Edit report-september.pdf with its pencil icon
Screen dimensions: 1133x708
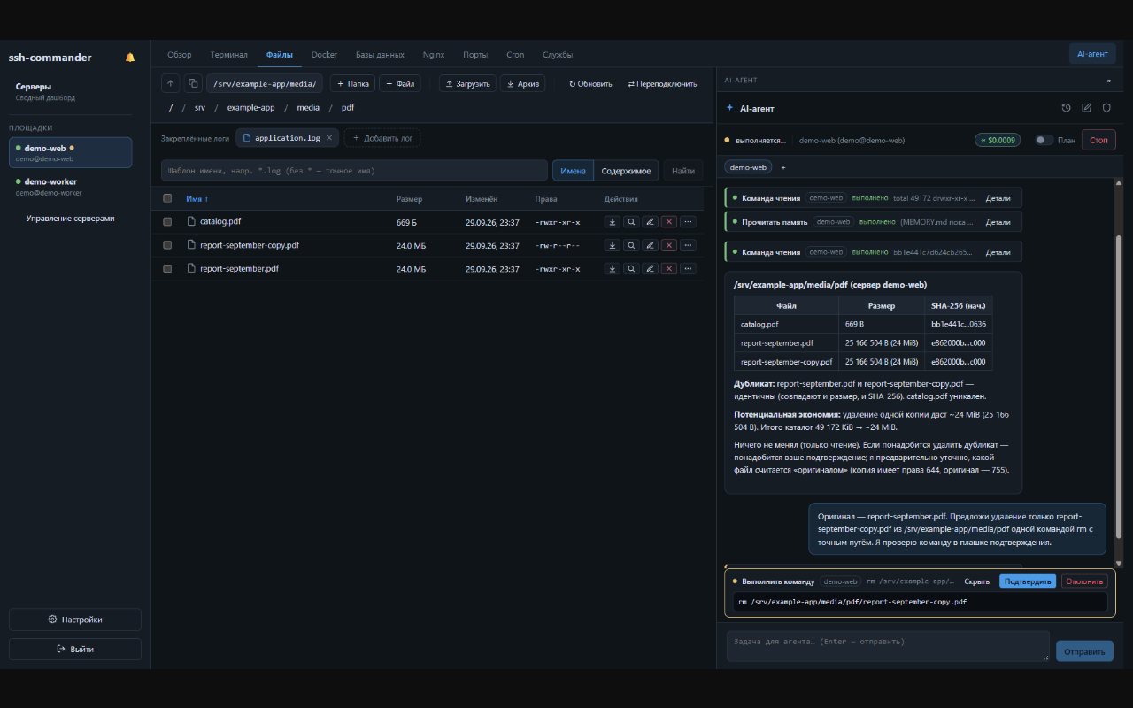(x=650, y=268)
